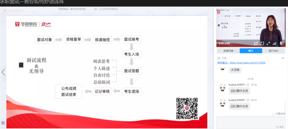
Task: Switch to the 发言列表 tab
Action: [x=228, y=51]
